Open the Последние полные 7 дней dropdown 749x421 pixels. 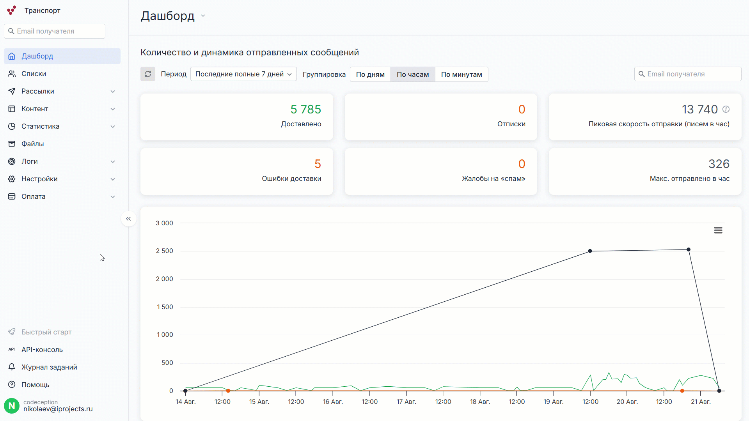coord(243,74)
